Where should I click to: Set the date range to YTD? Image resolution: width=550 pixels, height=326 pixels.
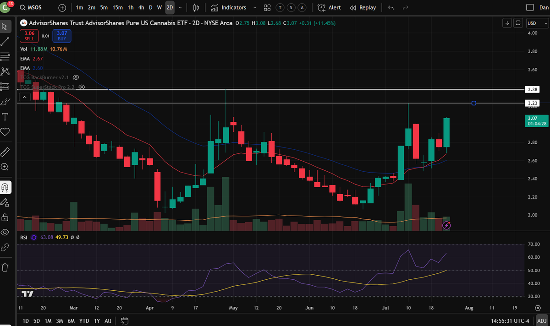(x=84, y=321)
